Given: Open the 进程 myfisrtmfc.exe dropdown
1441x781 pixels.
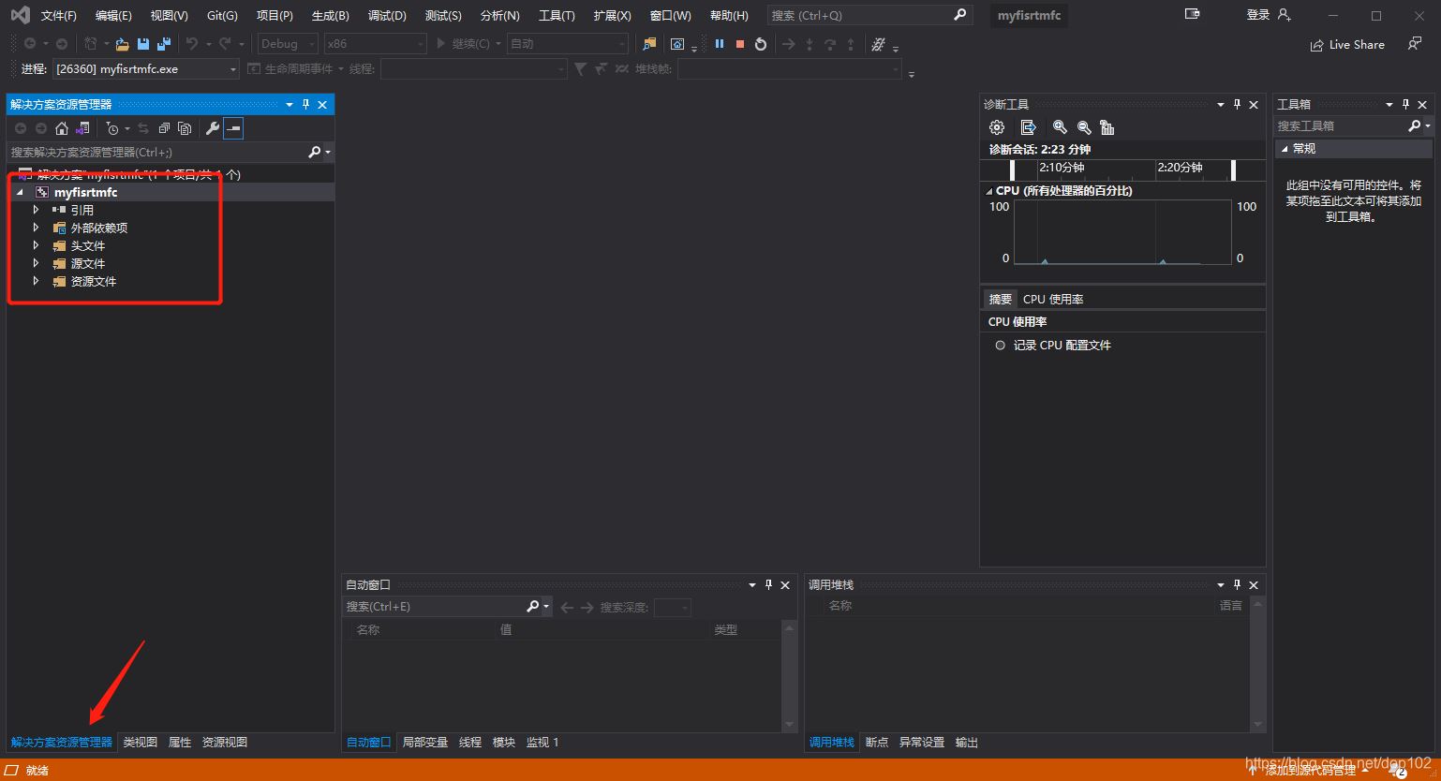Looking at the screenshot, I should (233, 69).
